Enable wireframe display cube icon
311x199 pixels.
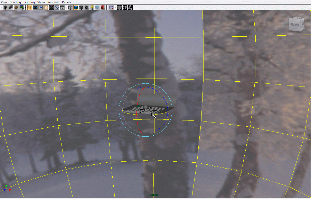click(70, 7)
